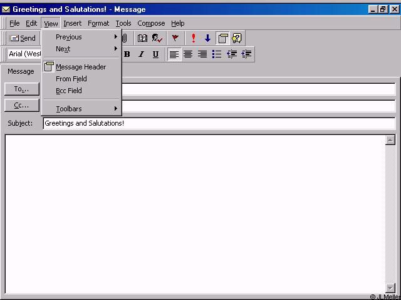Click inside the empty message body
Image resolution: width=401 pixels, height=300 pixels.
pos(195,214)
